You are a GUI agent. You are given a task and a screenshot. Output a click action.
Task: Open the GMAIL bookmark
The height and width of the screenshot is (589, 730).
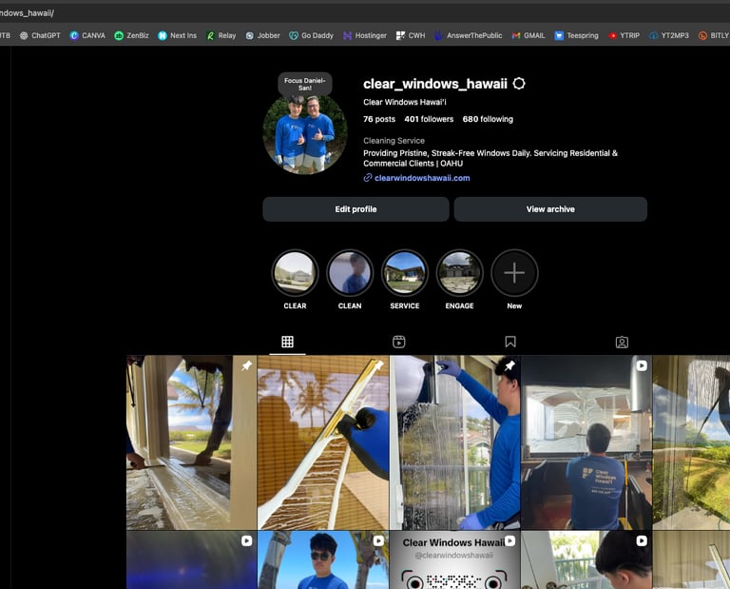[528, 35]
